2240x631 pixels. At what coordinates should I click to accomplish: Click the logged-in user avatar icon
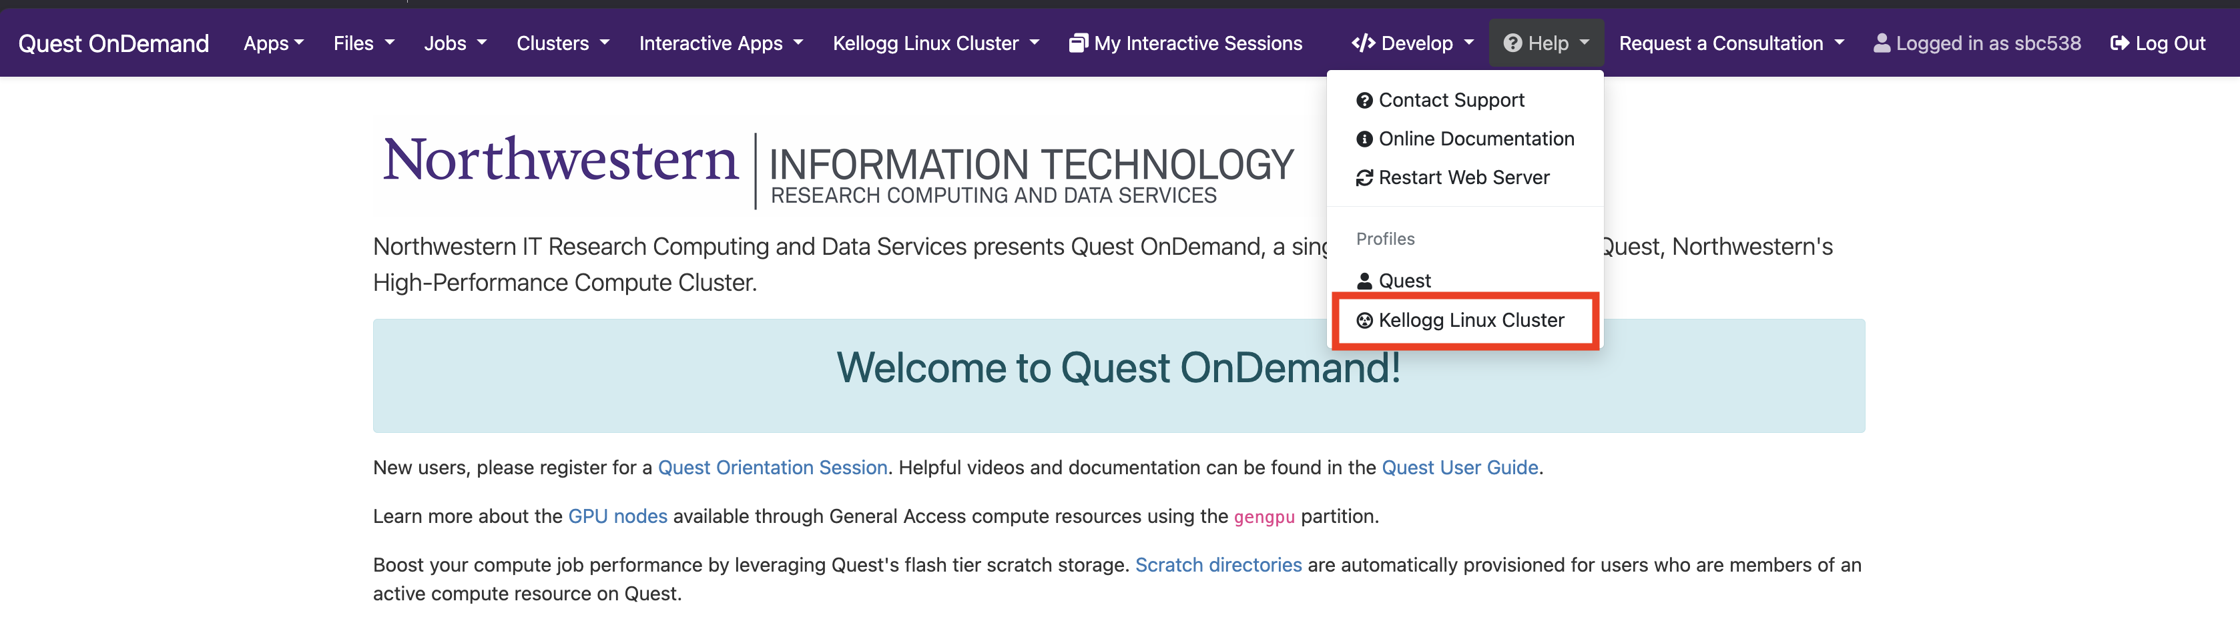(x=1881, y=43)
